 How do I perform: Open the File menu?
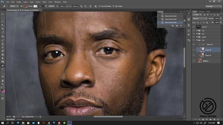point(8,2)
